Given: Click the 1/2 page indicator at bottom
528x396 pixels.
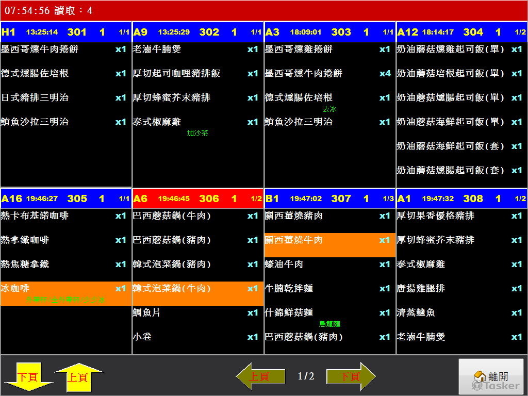Looking at the screenshot, I should (x=306, y=376).
